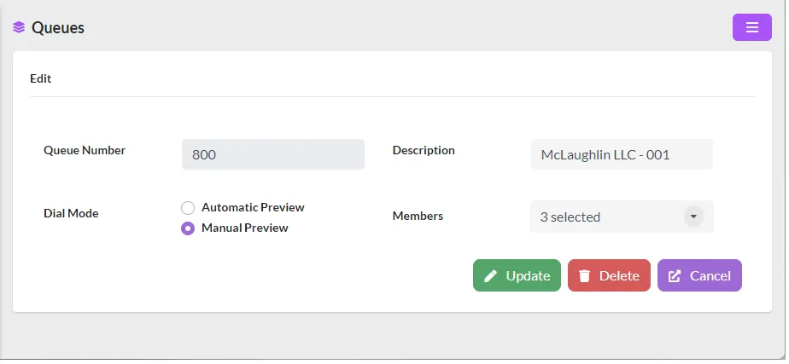Click the Queues stacked layers icon
789x364 pixels.
(19, 27)
